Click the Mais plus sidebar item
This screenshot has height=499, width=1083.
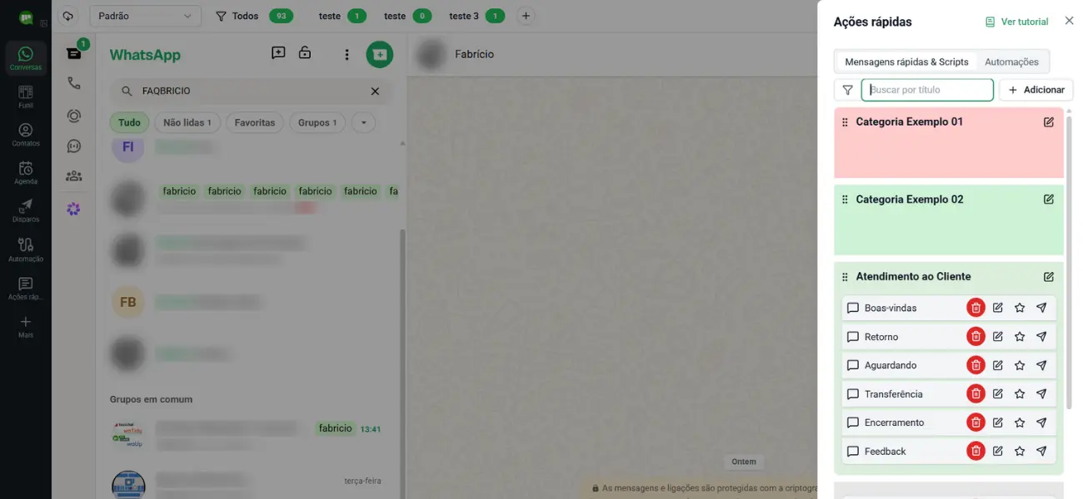tap(26, 327)
